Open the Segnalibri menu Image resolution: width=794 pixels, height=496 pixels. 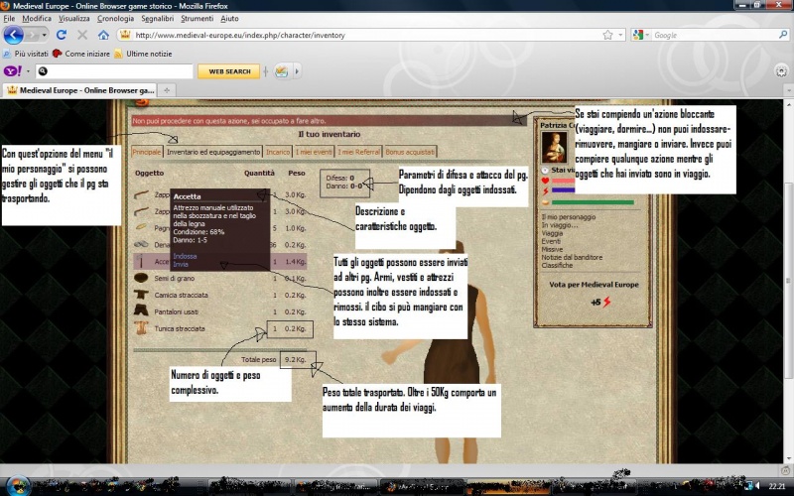(157, 18)
